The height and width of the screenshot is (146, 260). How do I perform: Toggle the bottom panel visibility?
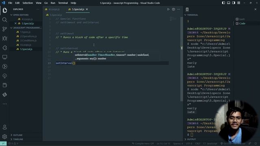tap(228, 3)
